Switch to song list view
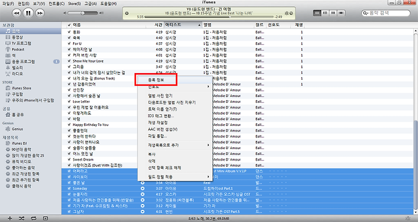This screenshot has width=418, height=222. (x=317, y=13)
